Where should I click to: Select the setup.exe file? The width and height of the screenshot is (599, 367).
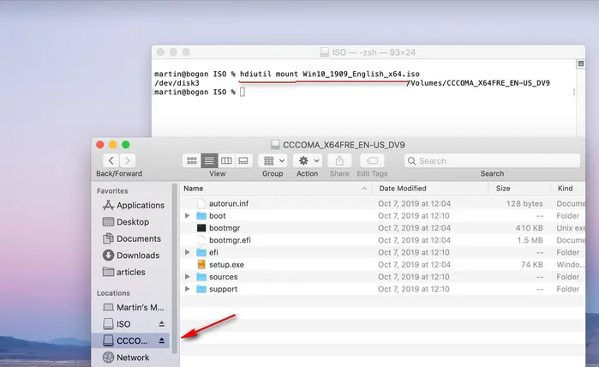pos(226,265)
